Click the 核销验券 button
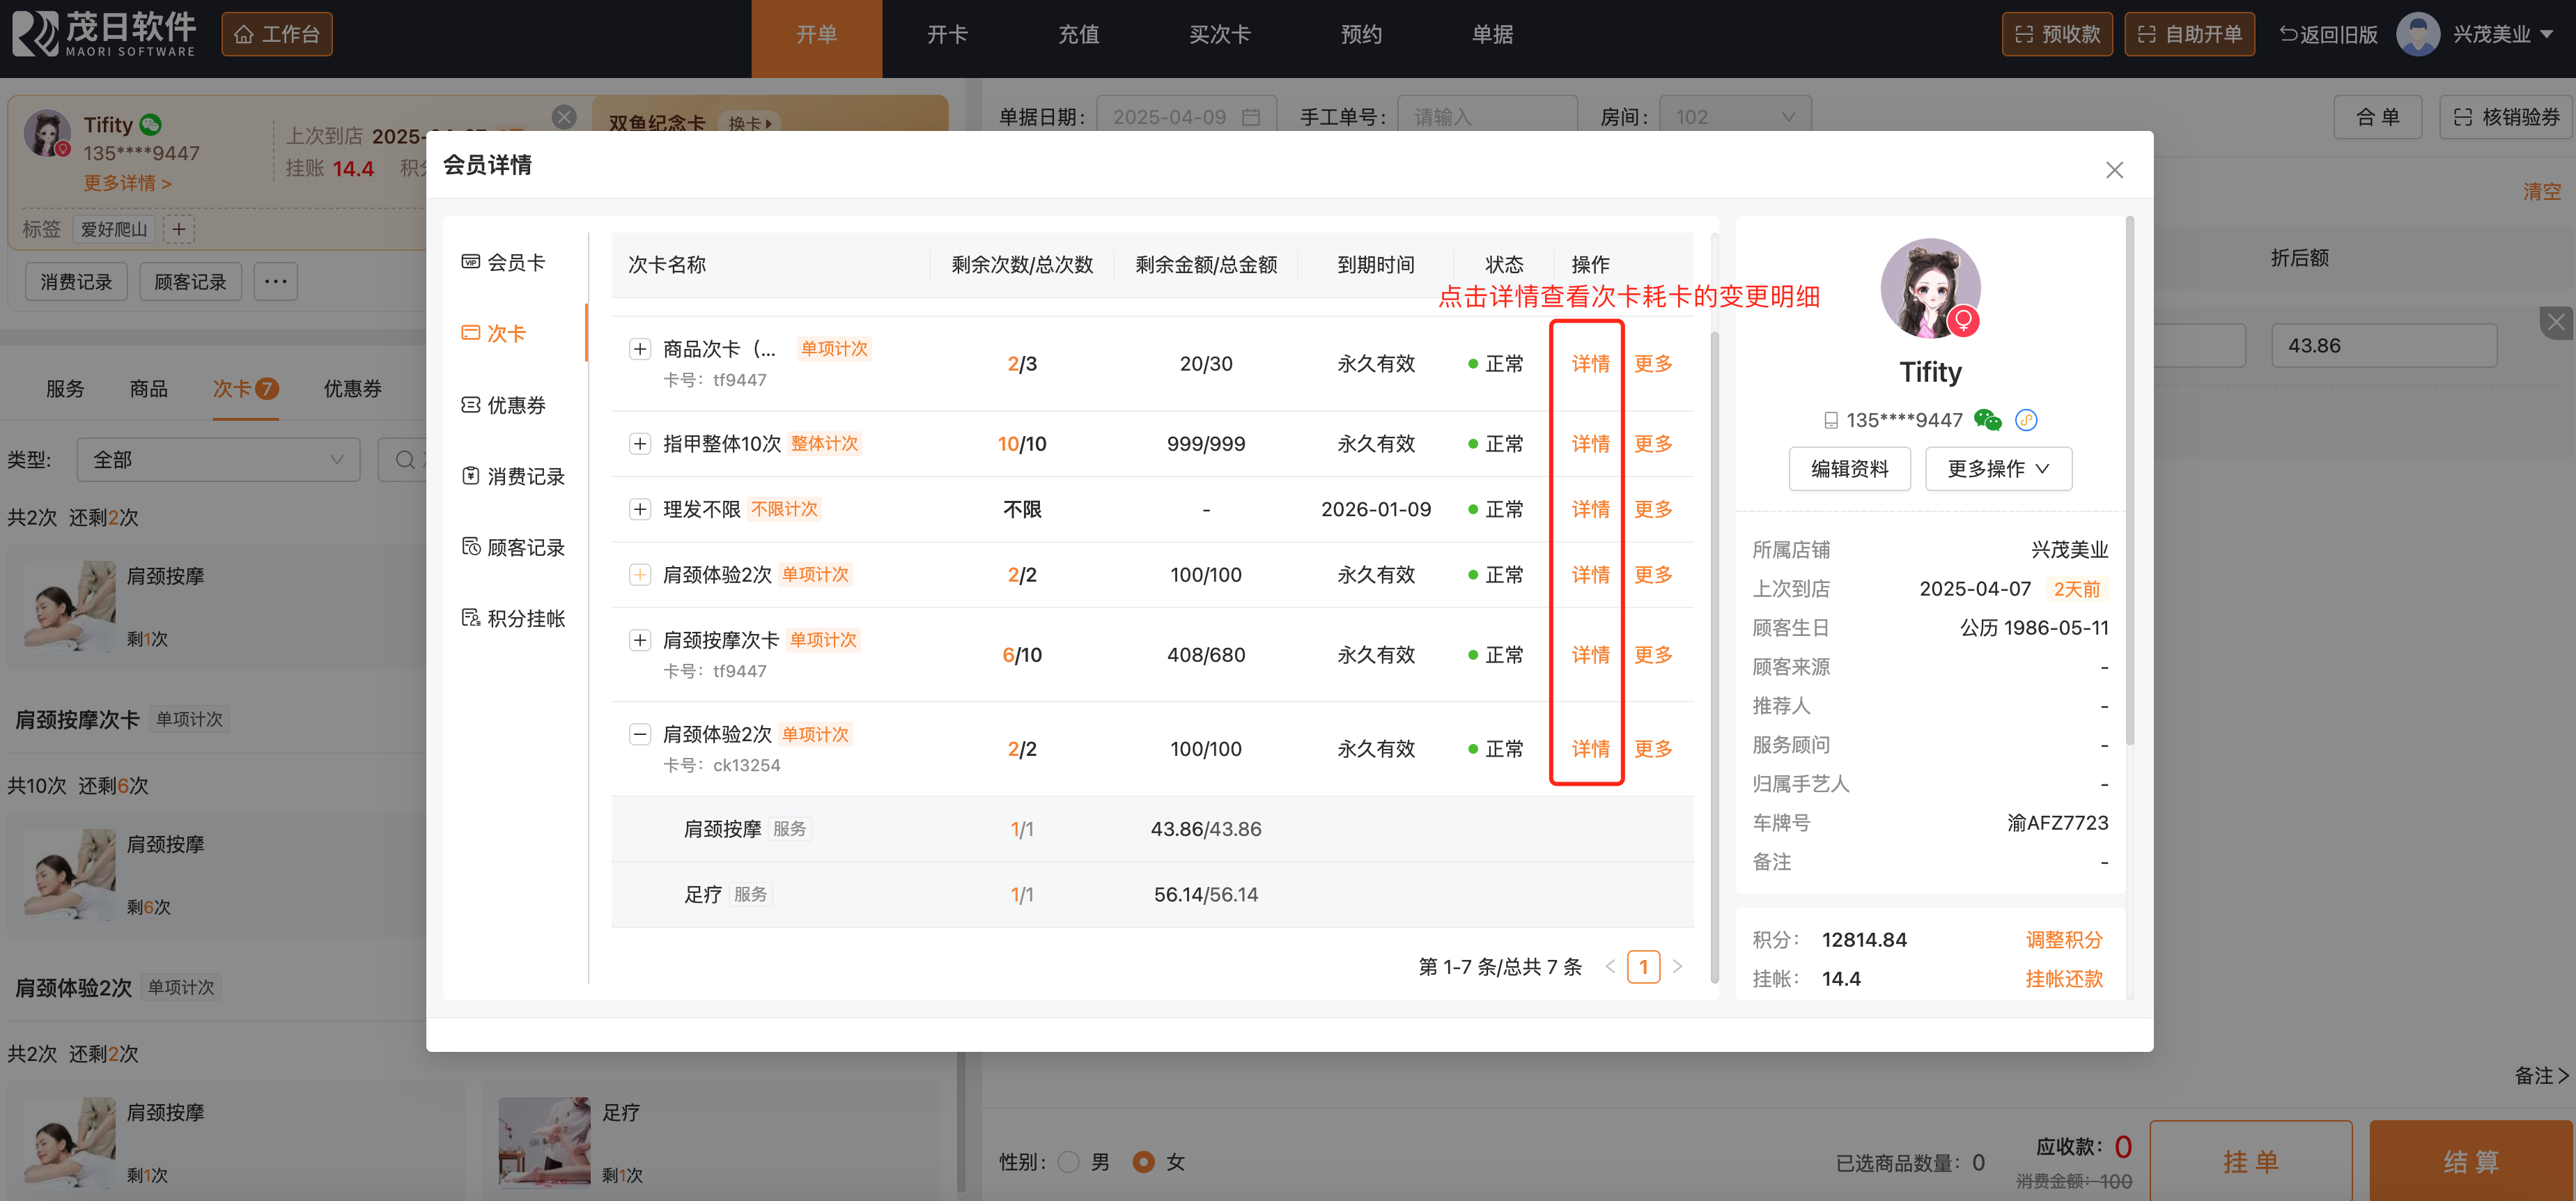The image size is (2576, 1201). [x=2506, y=117]
